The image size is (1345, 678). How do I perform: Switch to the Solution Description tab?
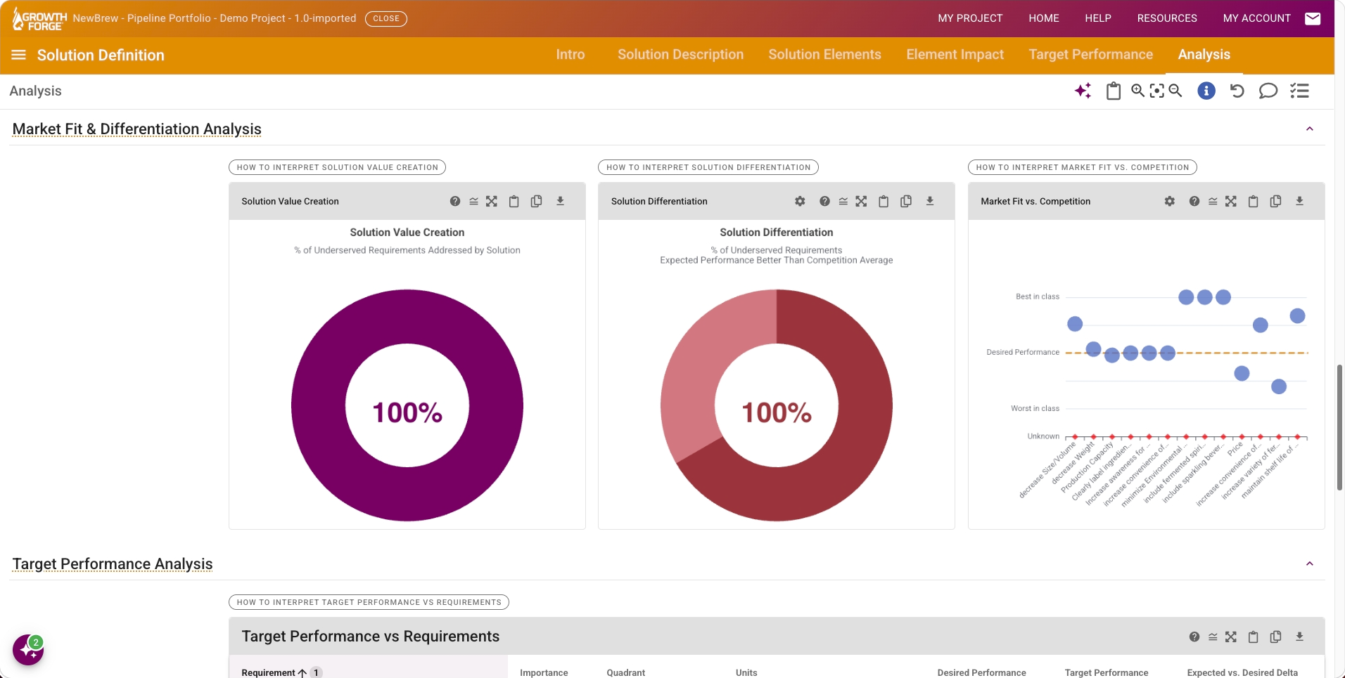click(x=680, y=55)
